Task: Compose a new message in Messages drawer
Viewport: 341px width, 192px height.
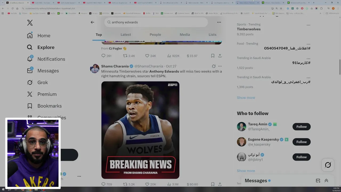Action: [318, 181]
